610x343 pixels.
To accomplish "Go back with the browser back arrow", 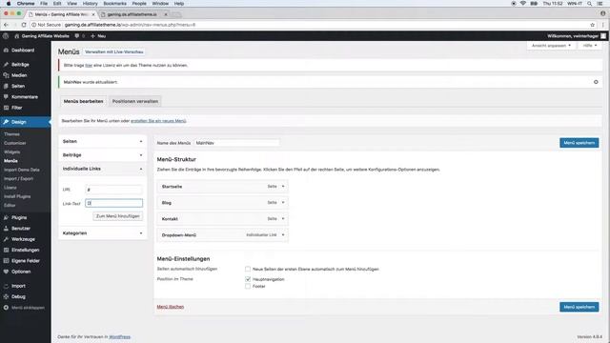I will (x=6, y=25).
